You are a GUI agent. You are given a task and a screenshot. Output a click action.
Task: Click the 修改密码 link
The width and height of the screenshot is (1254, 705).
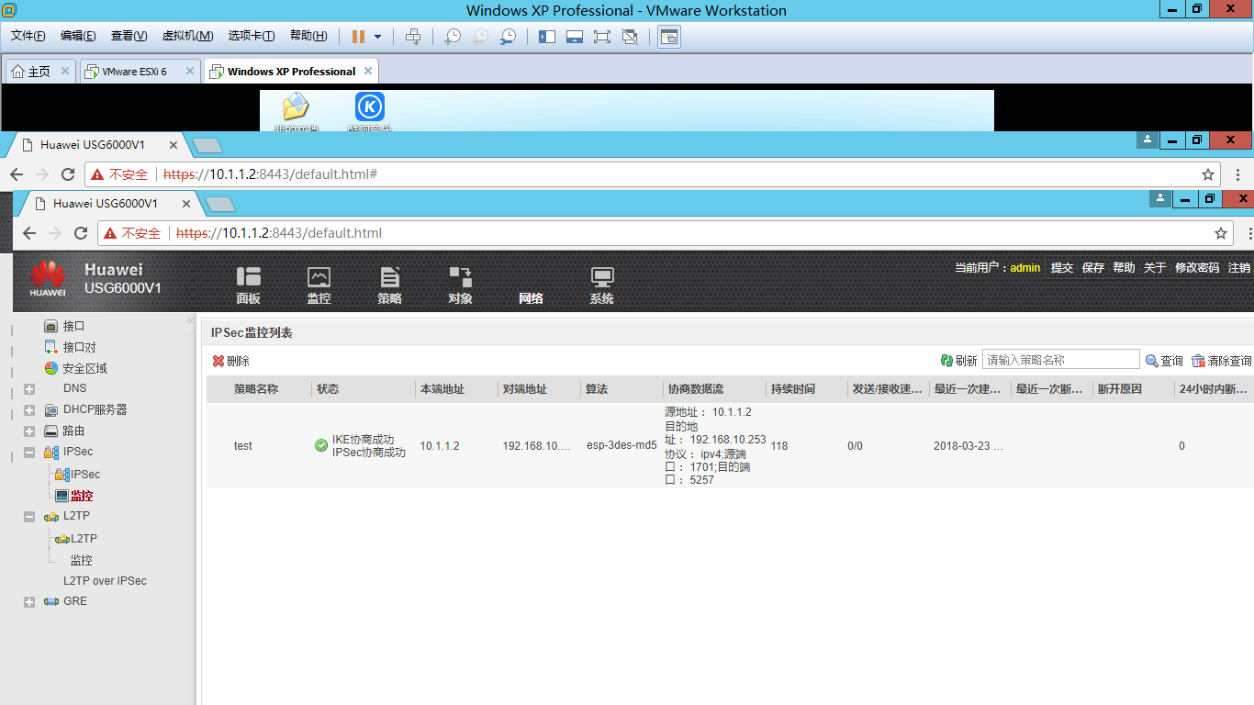click(1197, 268)
